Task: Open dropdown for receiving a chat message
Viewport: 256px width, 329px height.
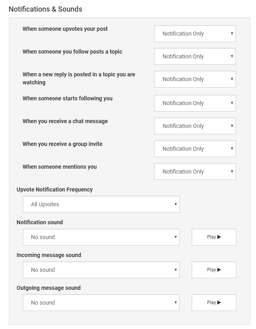Action: pos(195,126)
